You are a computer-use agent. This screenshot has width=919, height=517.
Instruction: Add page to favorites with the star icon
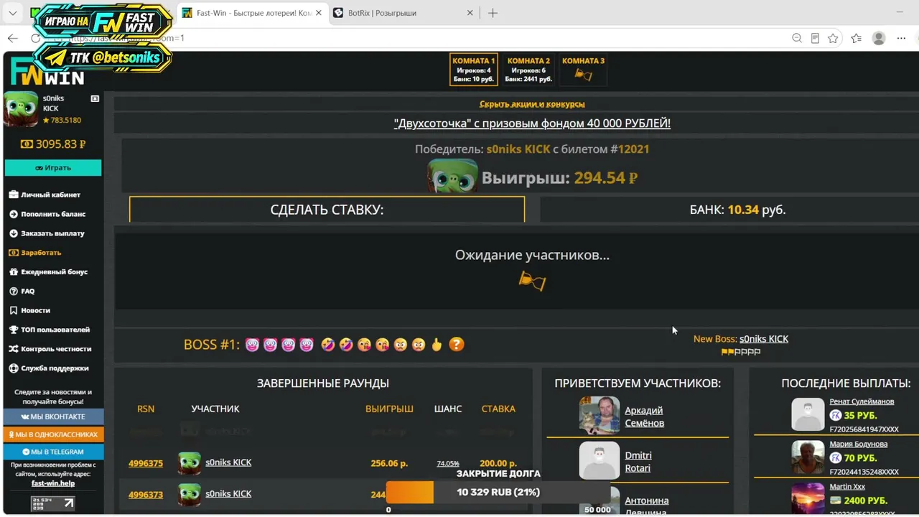[833, 38]
